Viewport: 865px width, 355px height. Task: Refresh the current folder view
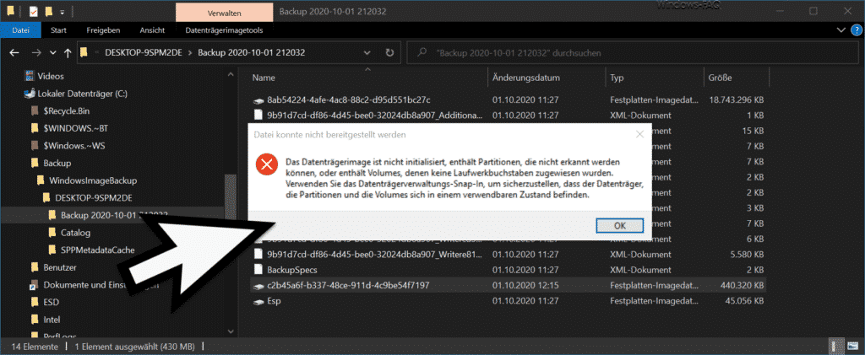pyautogui.click(x=389, y=53)
